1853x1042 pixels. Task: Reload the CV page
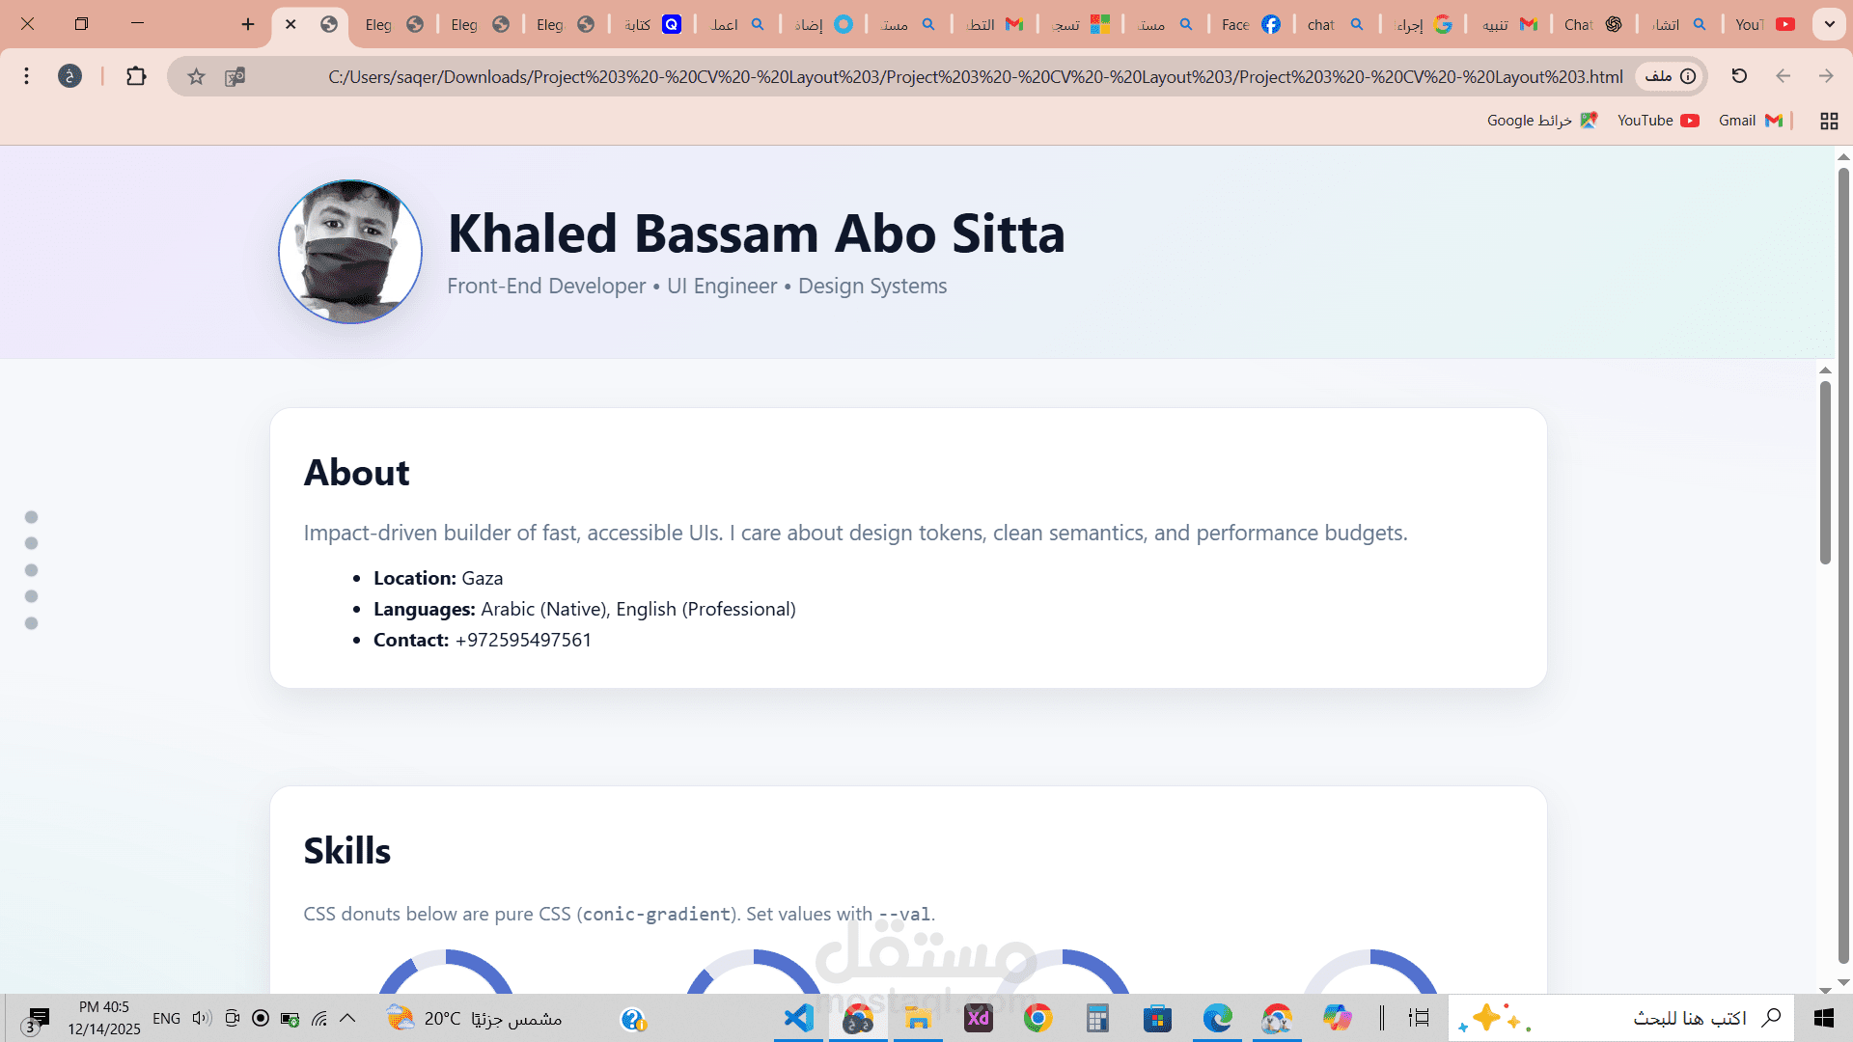click(1739, 76)
